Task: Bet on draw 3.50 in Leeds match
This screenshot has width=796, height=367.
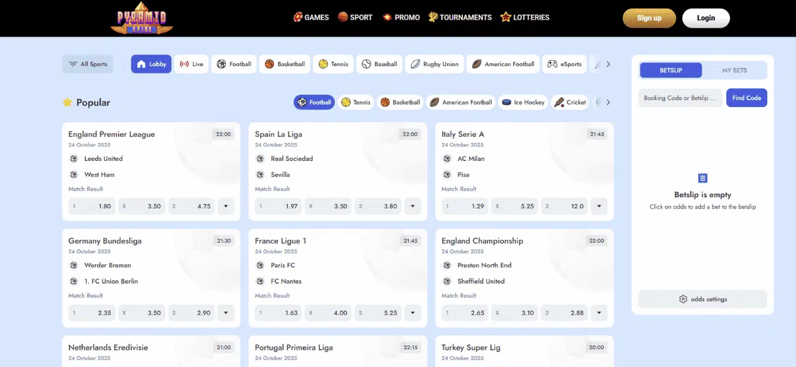Action: (x=141, y=206)
